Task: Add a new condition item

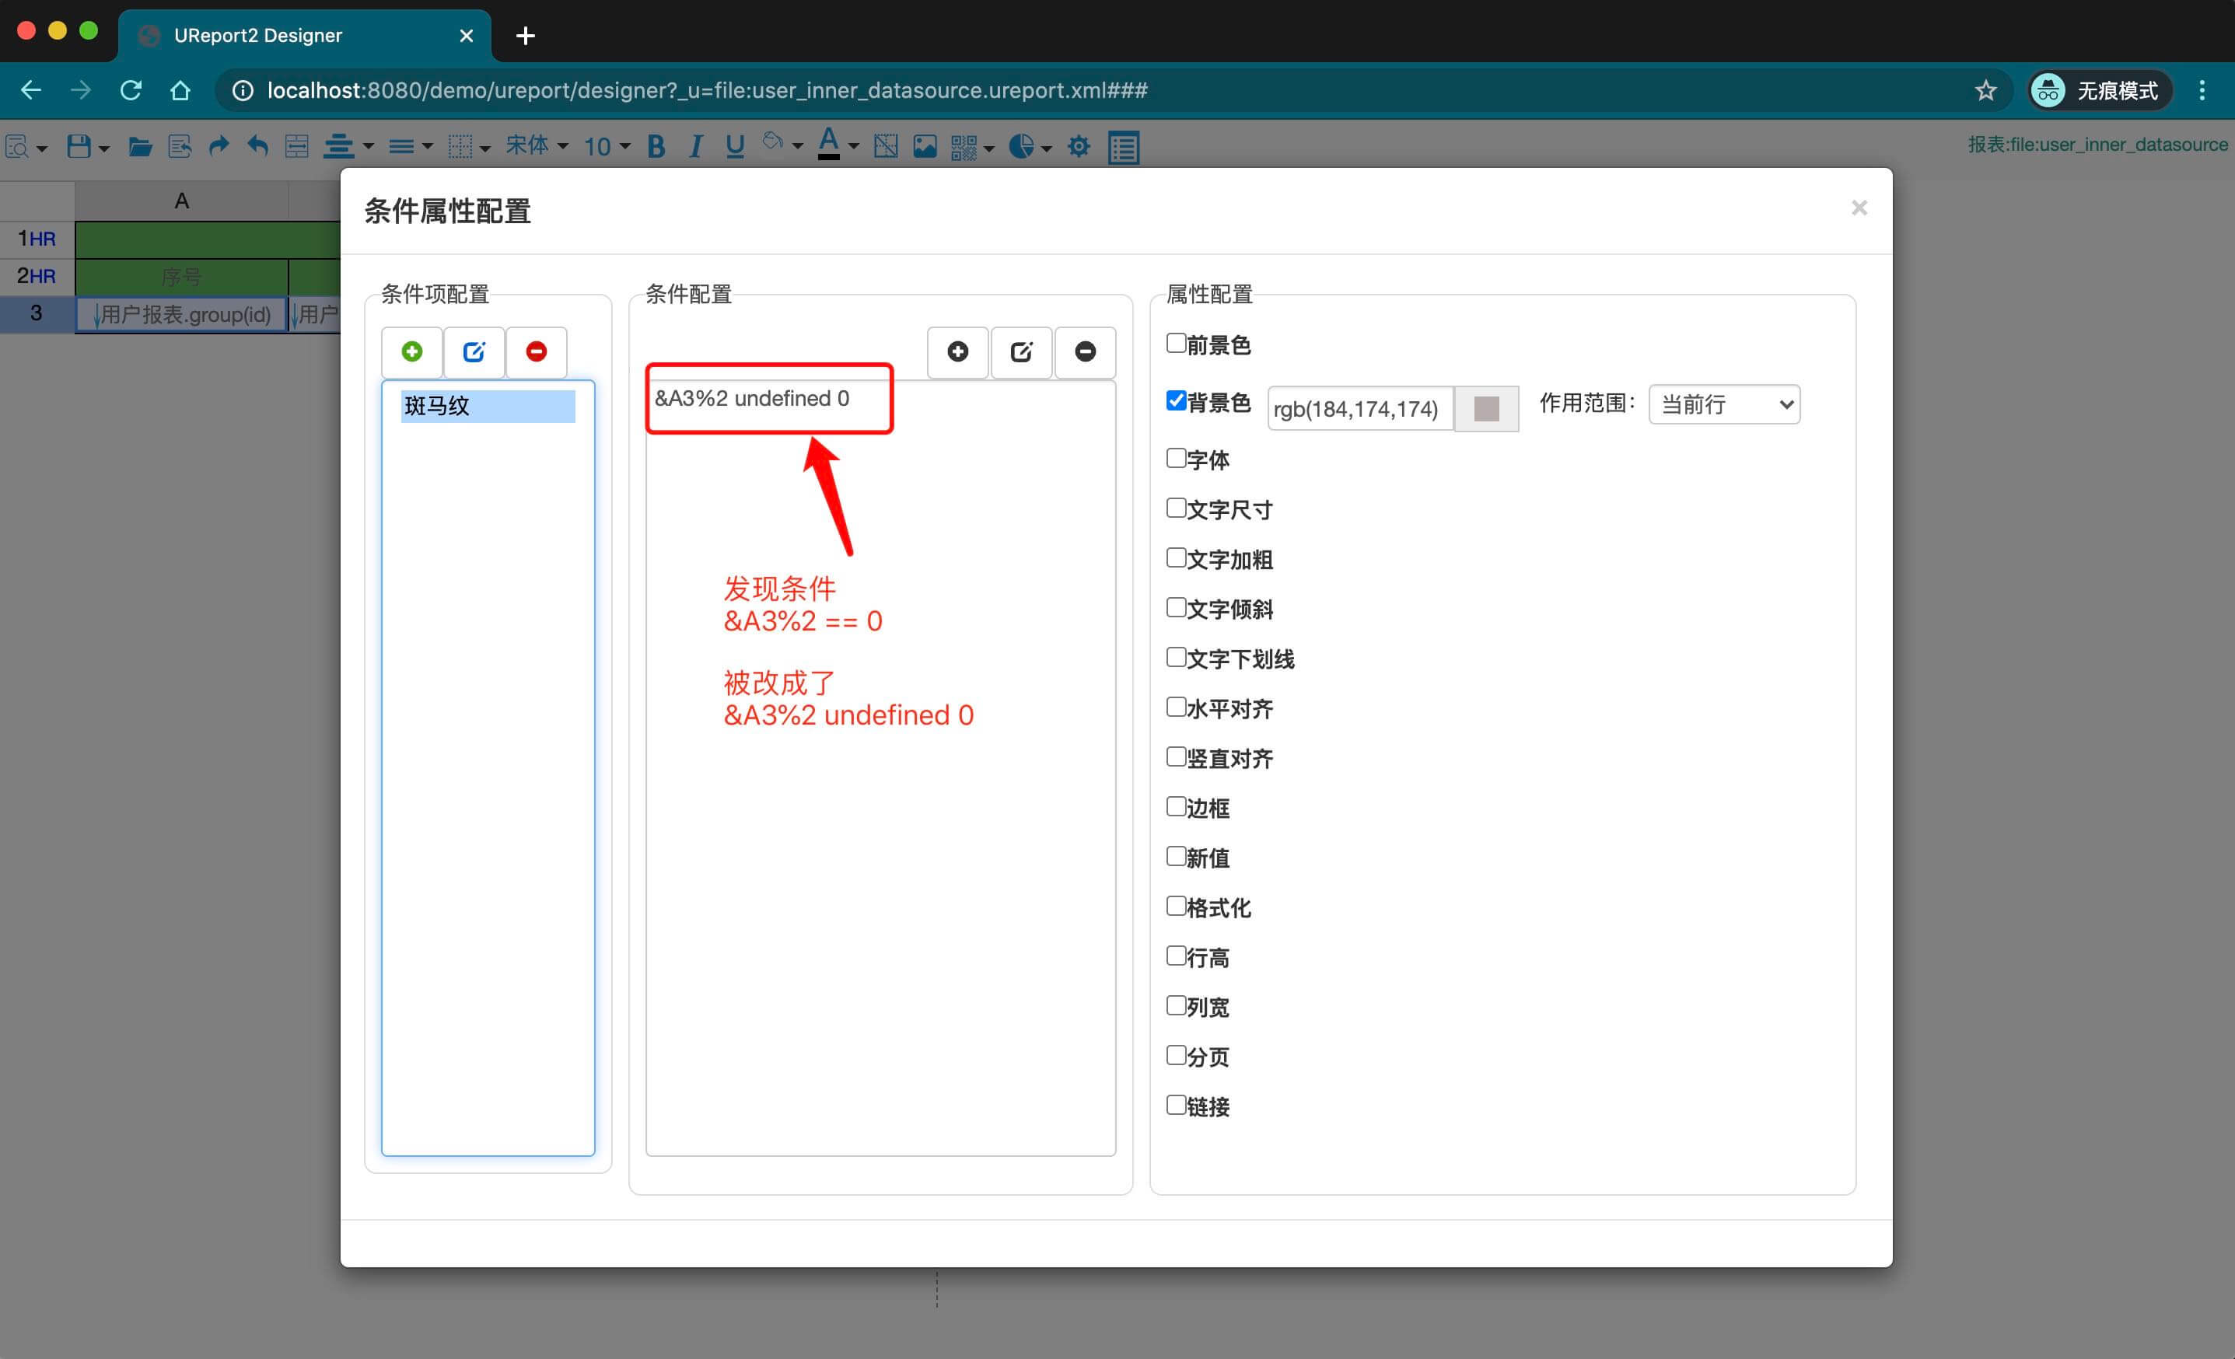Action: pos(412,351)
